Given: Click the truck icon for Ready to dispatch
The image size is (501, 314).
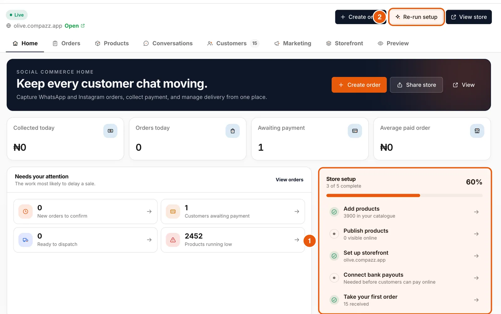Looking at the screenshot, I should [x=26, y=240].
